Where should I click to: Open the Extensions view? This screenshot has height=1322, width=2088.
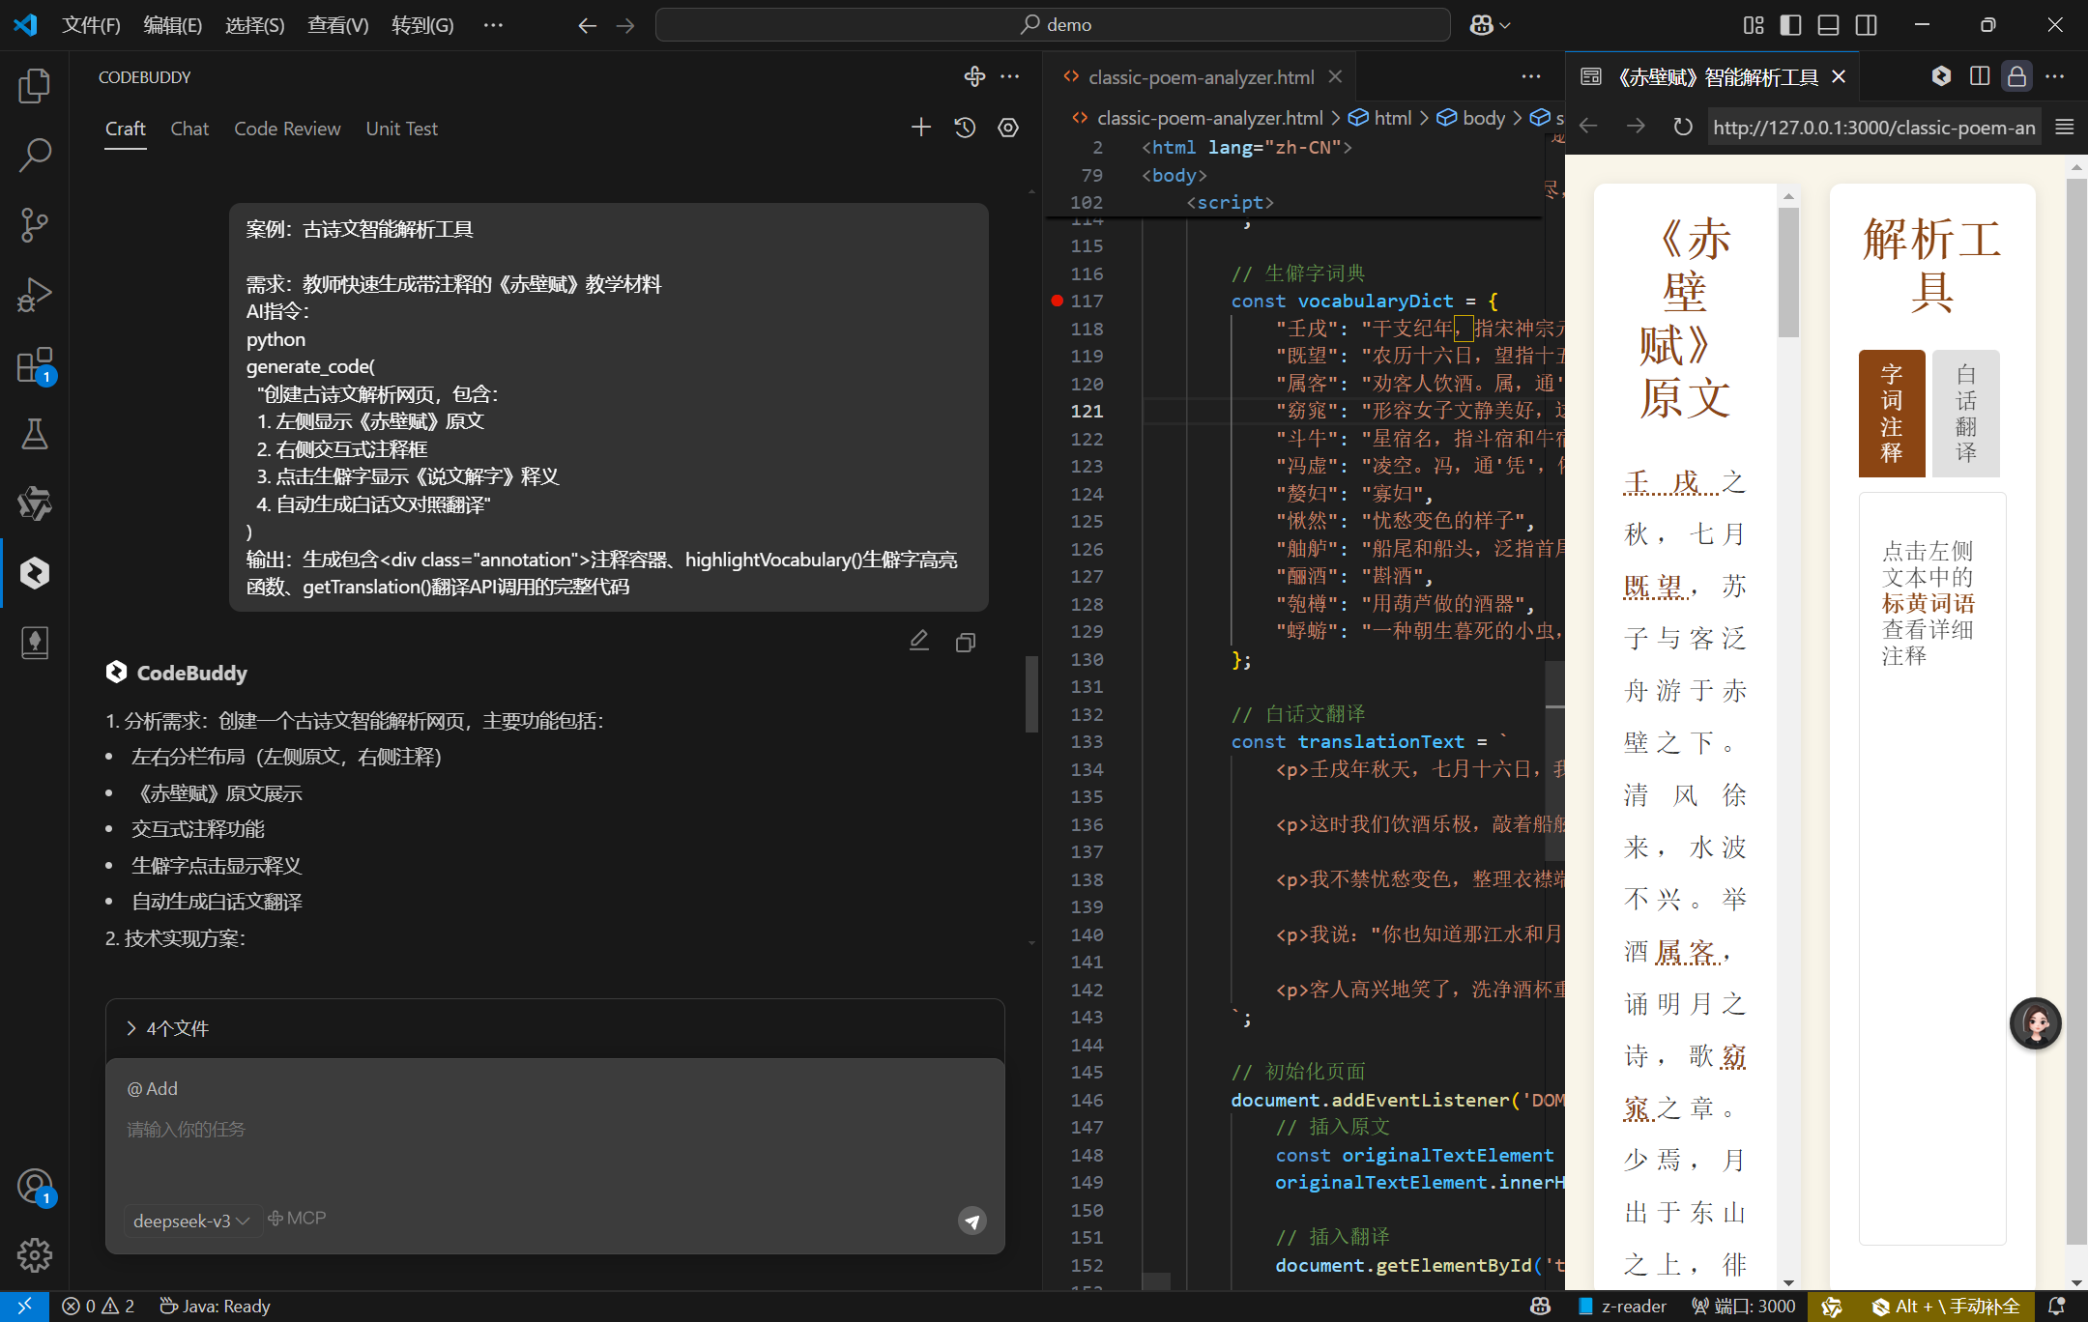click(x=35, y=366)
